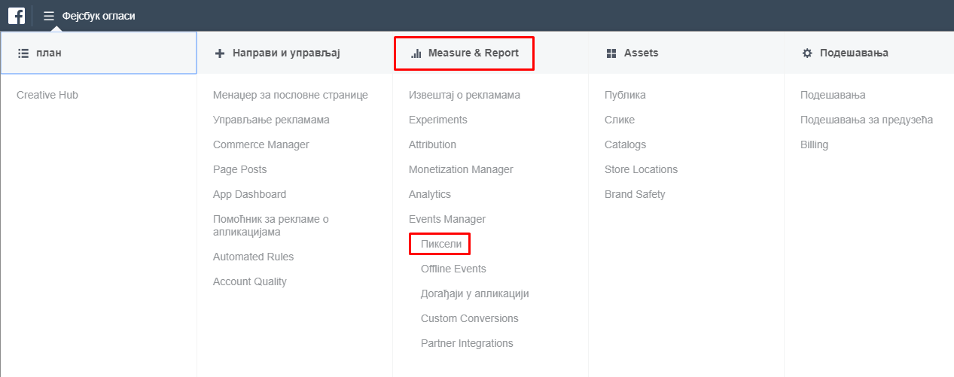Screen dimensions: 954x377
Task: Open Catalogs
Action: click(x=626, y=144)
